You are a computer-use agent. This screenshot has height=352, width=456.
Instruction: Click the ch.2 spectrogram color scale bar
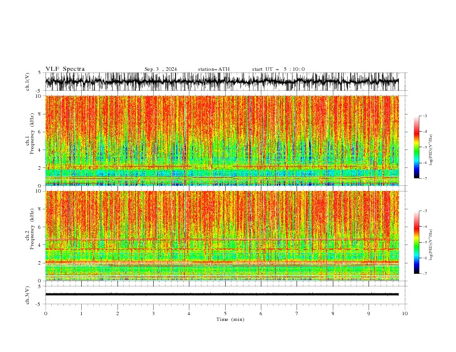pos(416,242)
